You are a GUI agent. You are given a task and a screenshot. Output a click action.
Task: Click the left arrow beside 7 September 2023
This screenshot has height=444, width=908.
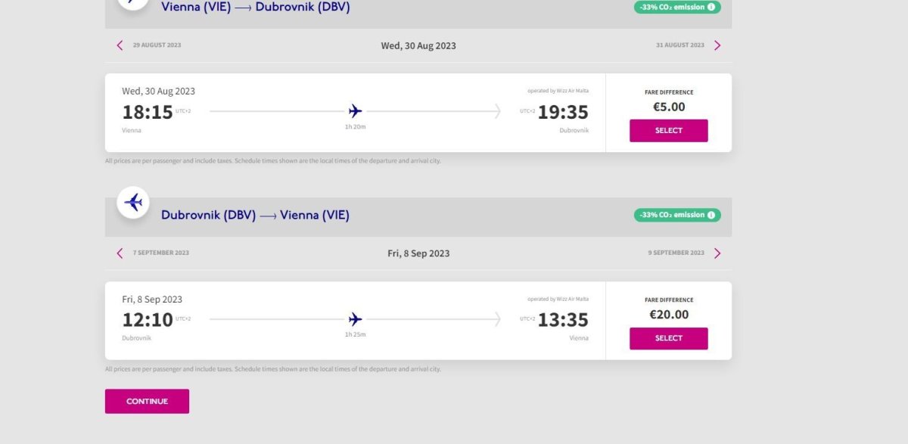[x=120, y=253]
